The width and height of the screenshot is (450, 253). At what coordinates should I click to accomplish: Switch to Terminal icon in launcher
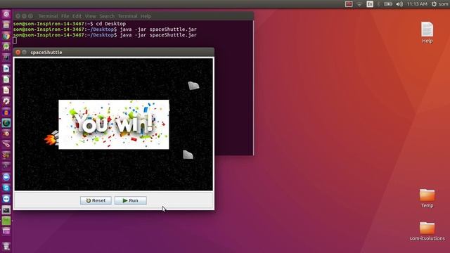pos(6,209)
